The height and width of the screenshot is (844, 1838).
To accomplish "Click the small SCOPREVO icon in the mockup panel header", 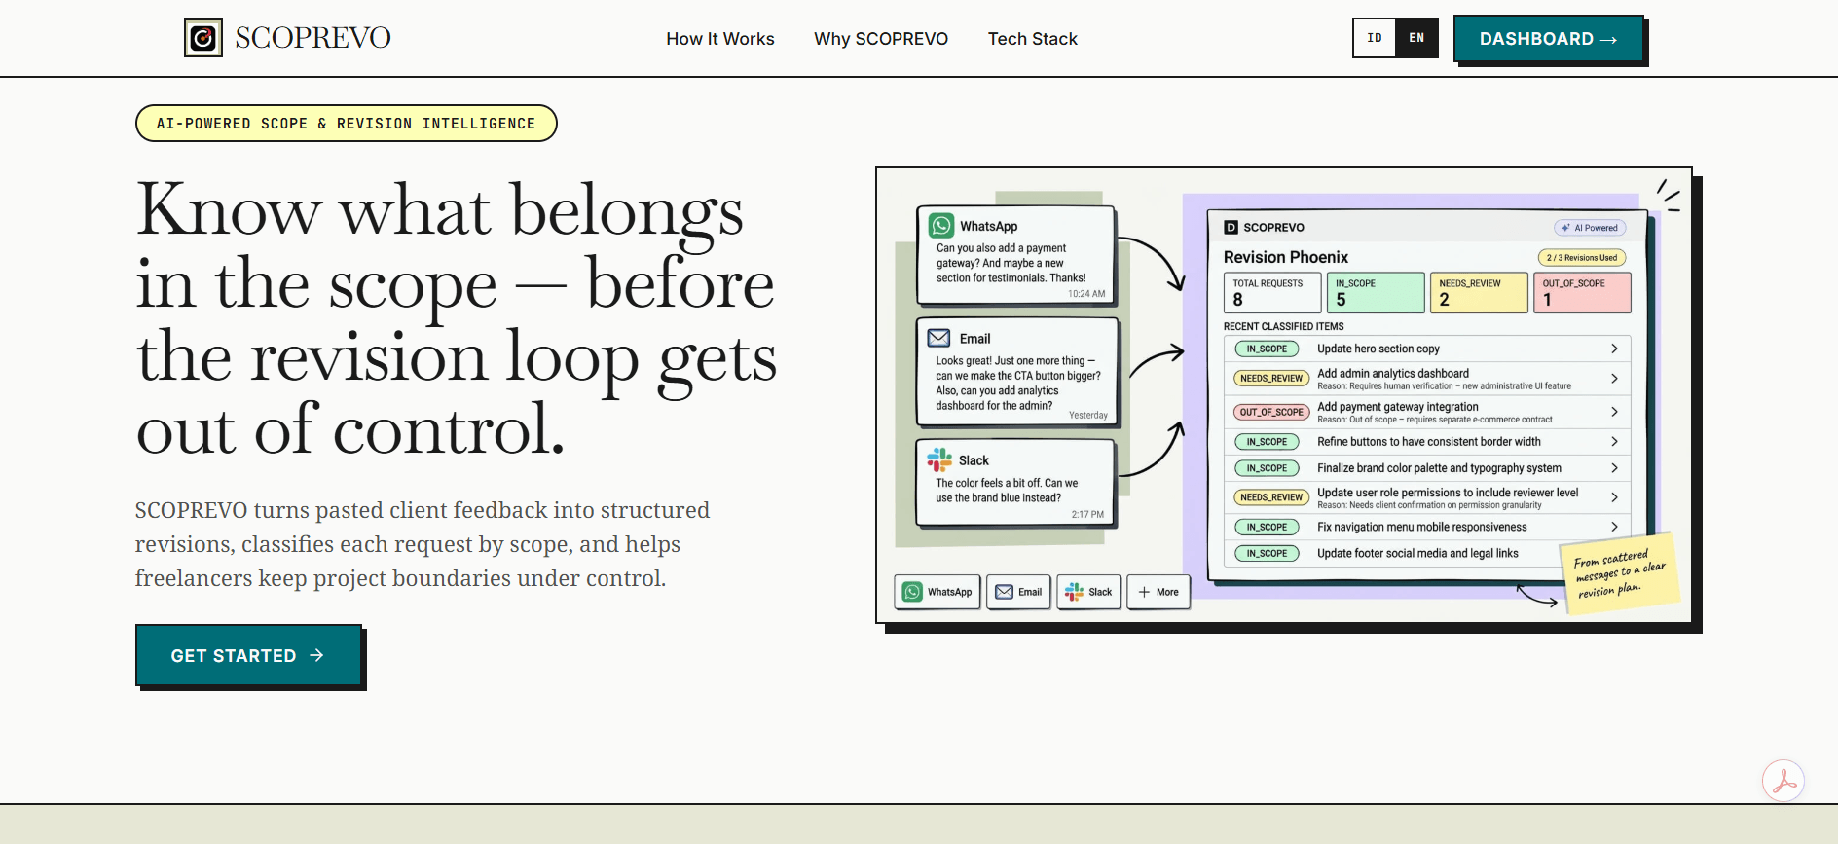I will [x=1231, y=227].
